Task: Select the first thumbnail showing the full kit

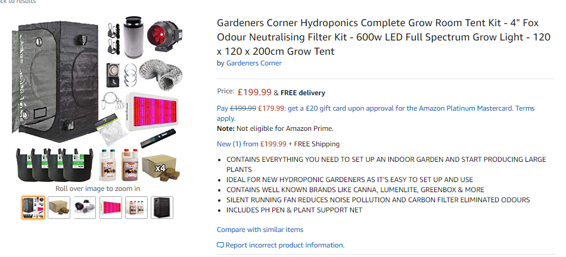Action: [x=33, y=208]
